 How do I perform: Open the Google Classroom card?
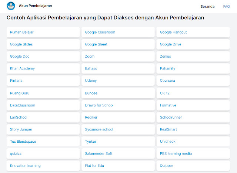pos(118,32)
